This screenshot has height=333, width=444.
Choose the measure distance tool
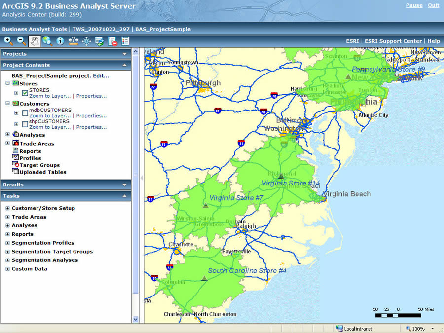tap(74, 41)
